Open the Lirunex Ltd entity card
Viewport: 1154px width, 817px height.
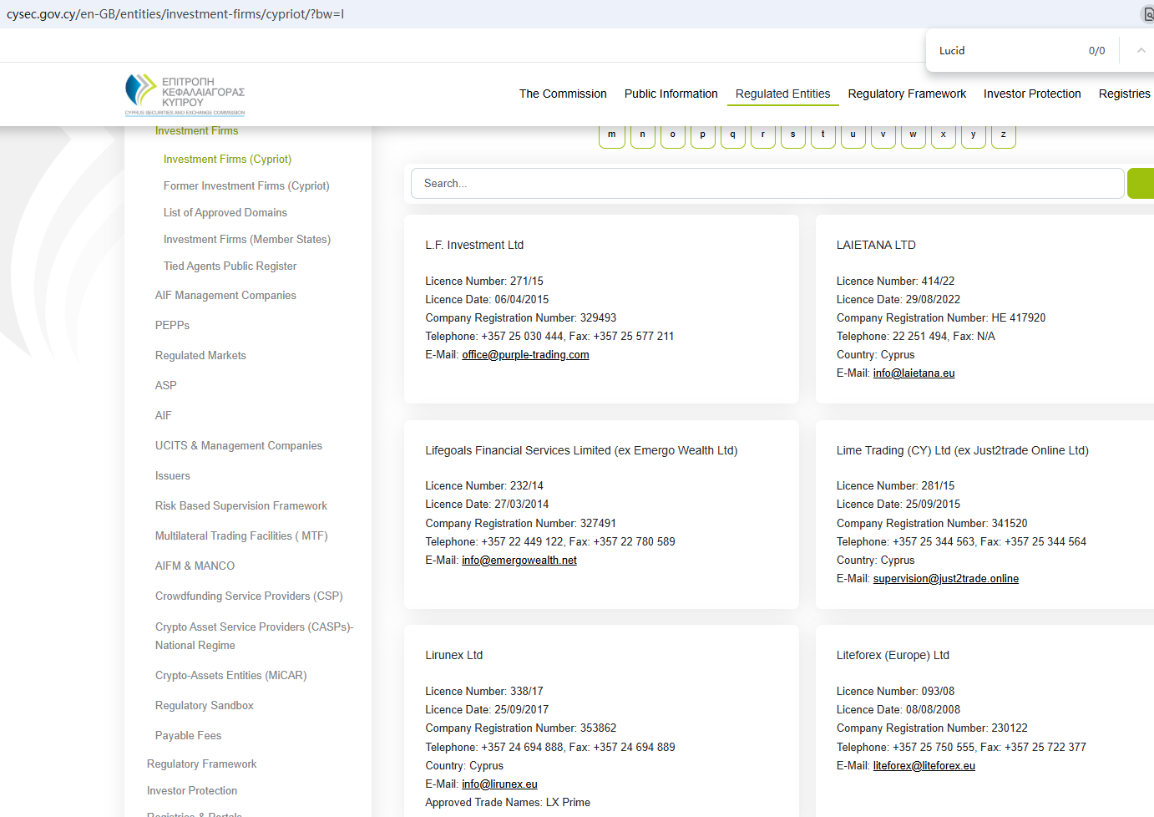click(x=453, y=656)
